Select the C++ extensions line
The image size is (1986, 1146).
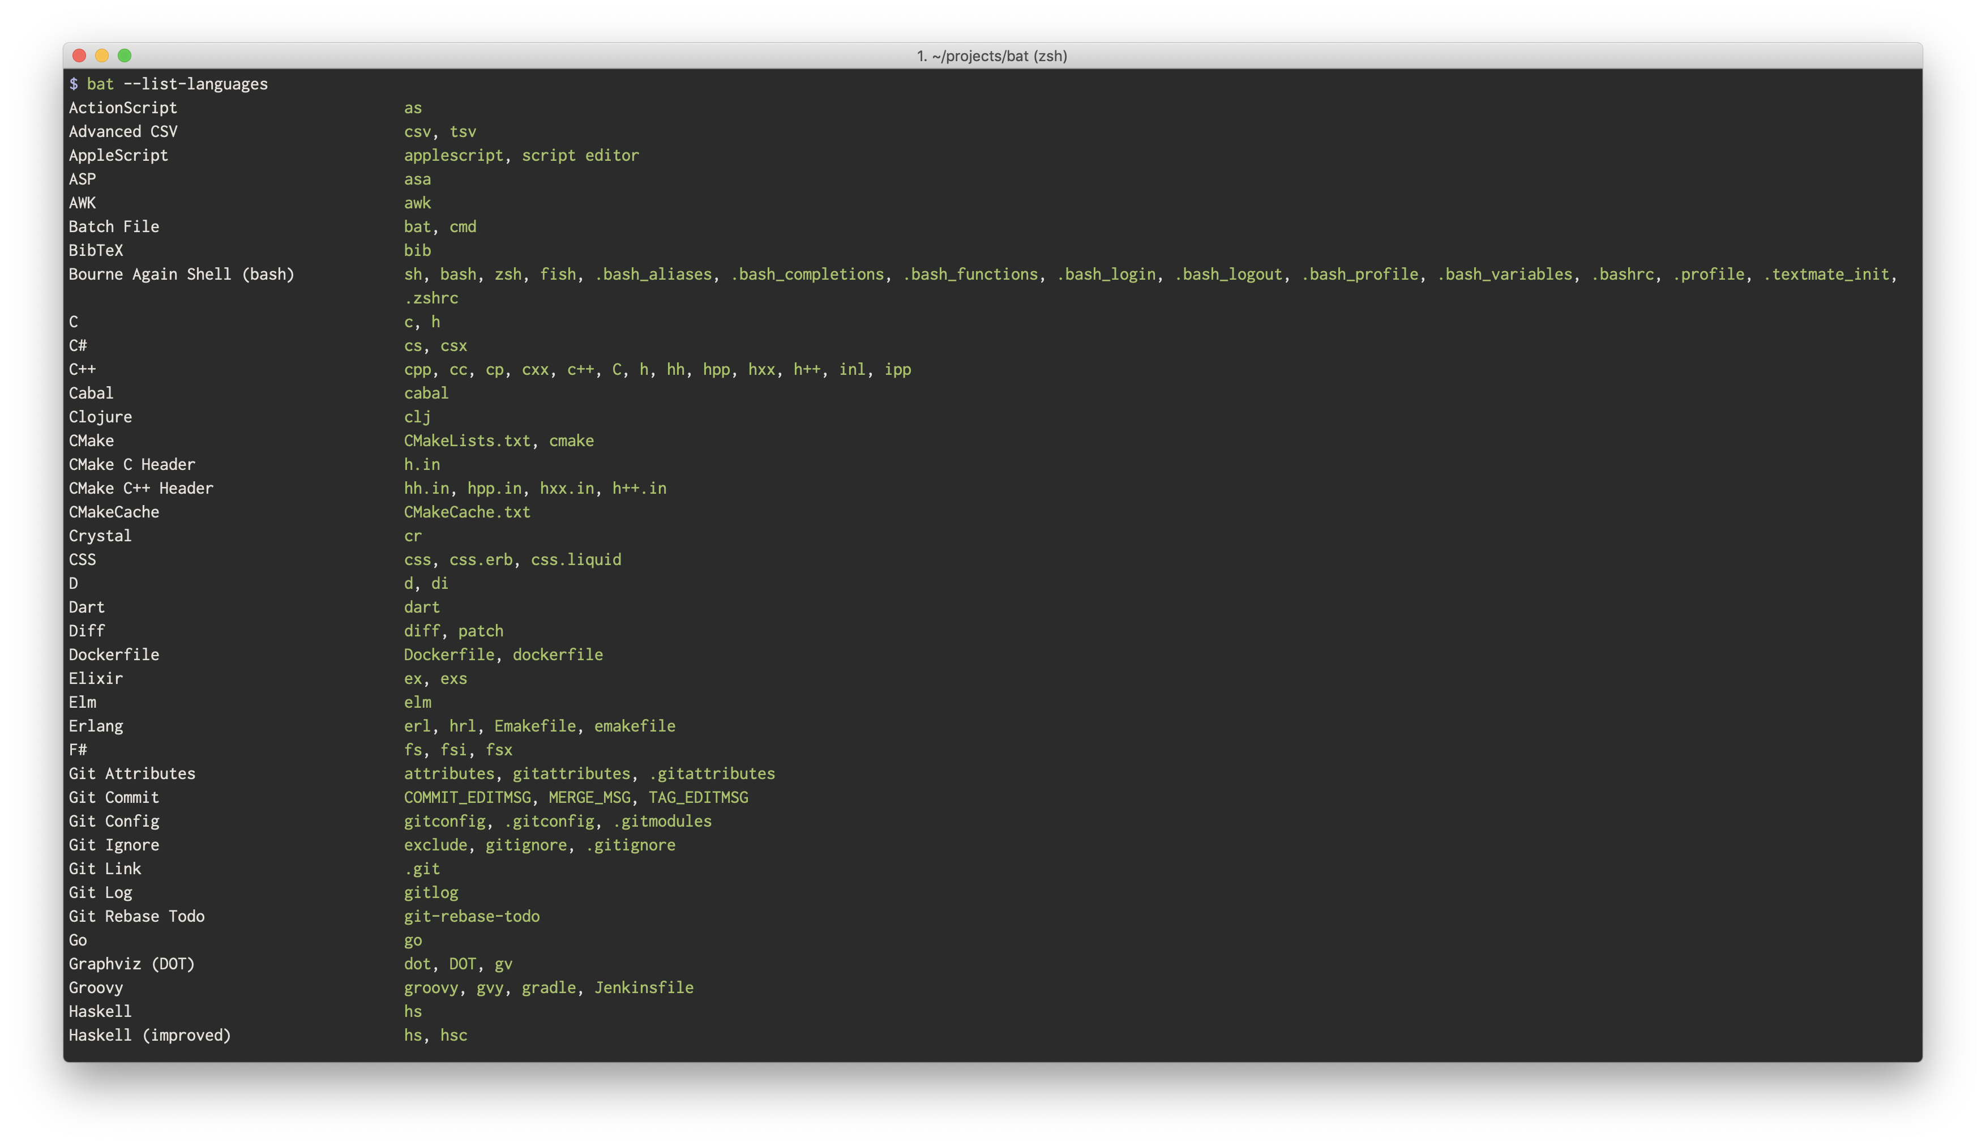pos(657,369)
